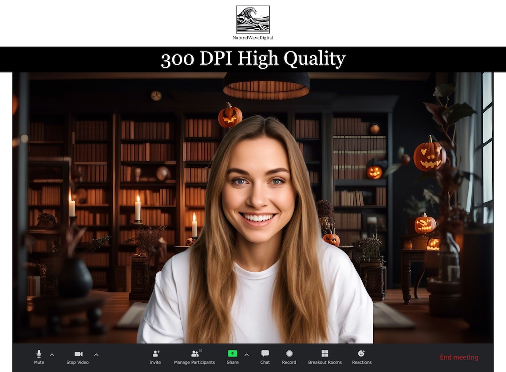
Task: Open audio options chevron beside Mute
Action: pos(52,355)
